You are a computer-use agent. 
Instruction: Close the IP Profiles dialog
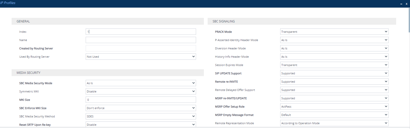pos(406,4)
